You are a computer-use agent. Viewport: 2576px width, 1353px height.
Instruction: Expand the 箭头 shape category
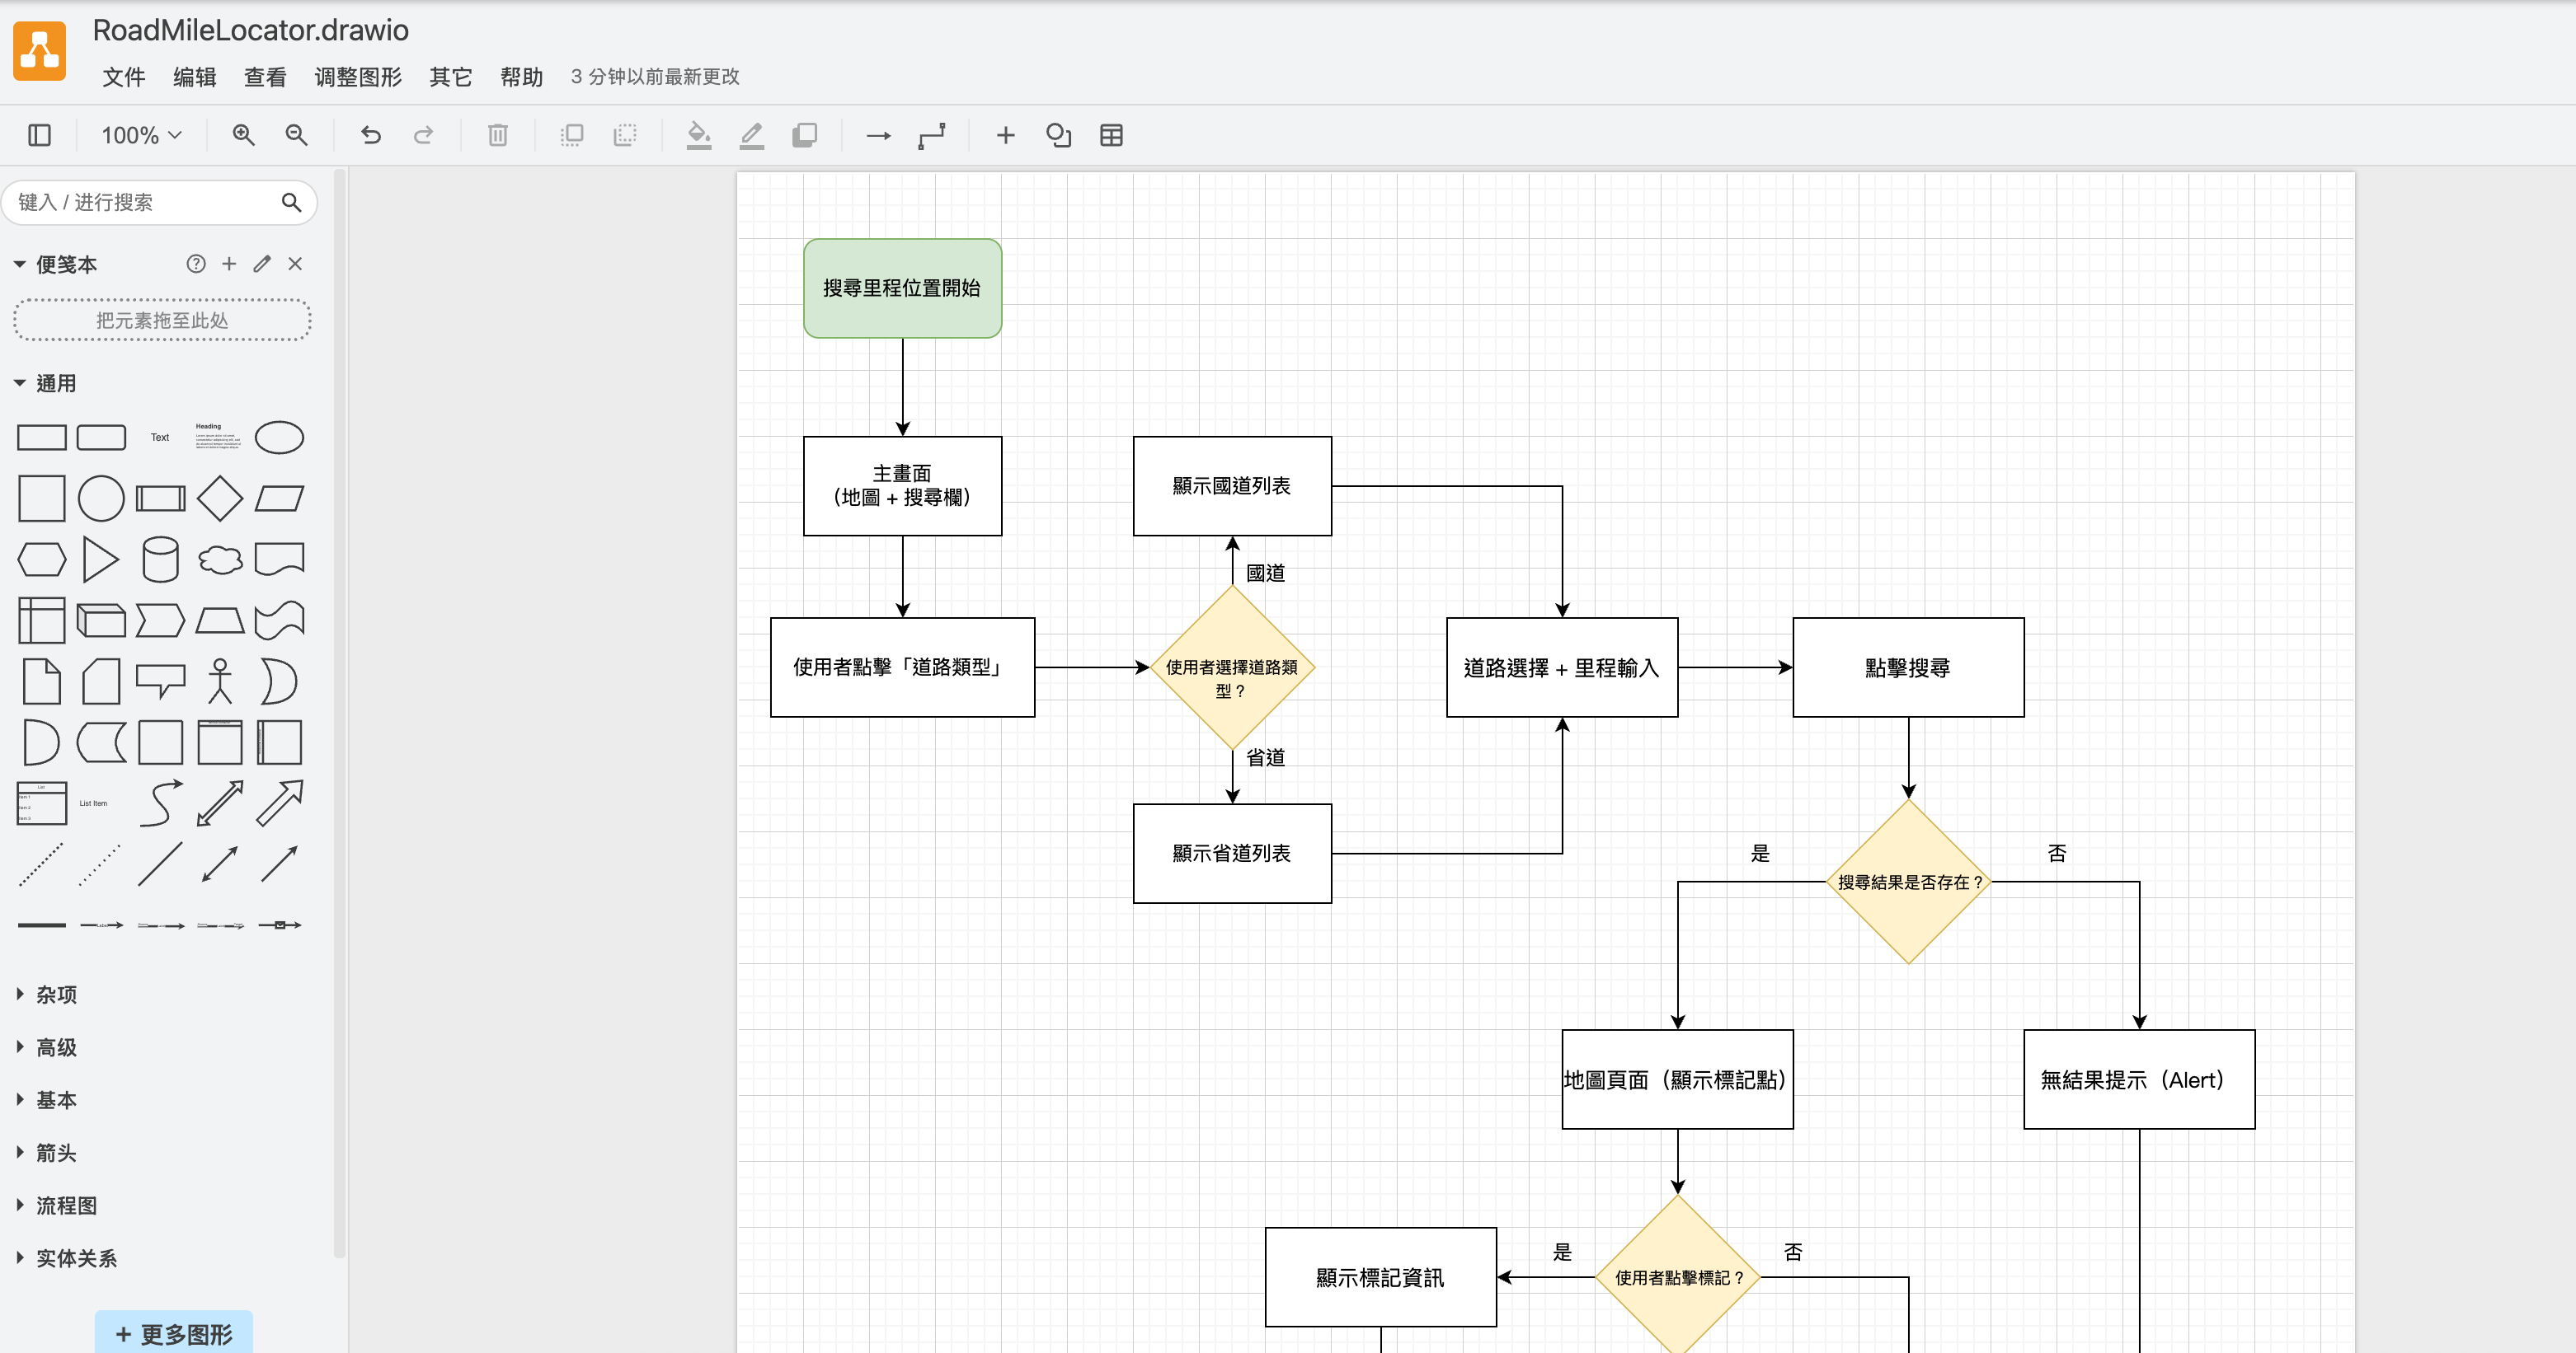coord(56,1152)
